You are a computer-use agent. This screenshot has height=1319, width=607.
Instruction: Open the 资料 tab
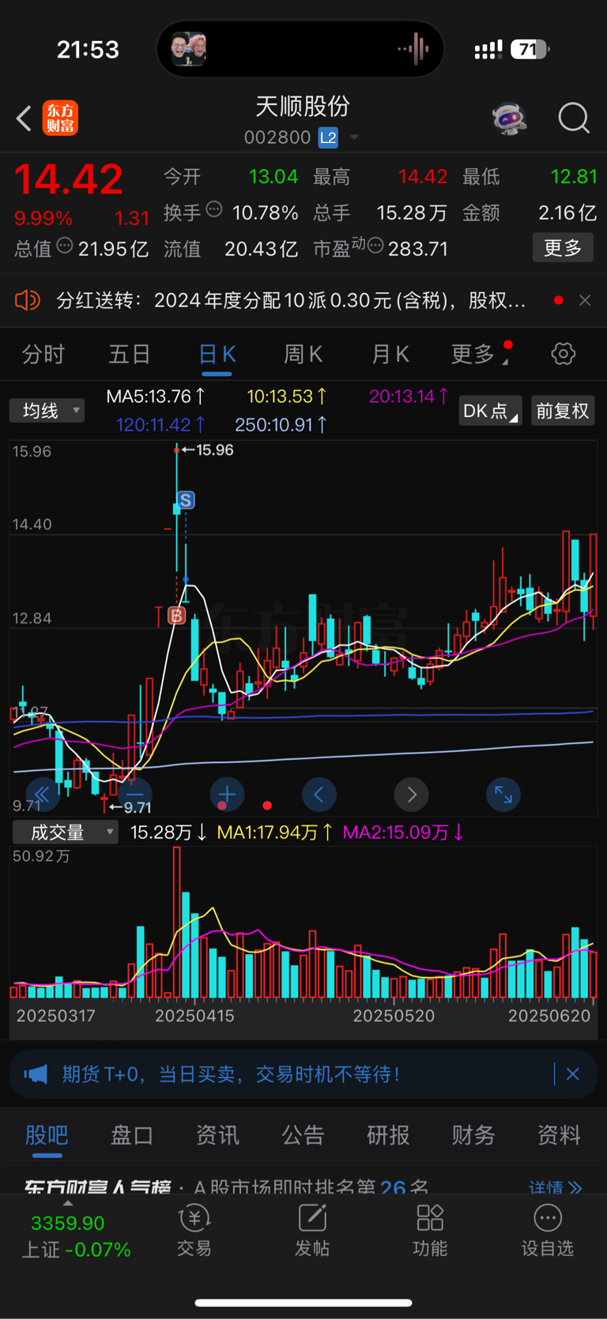point(559,1135)
